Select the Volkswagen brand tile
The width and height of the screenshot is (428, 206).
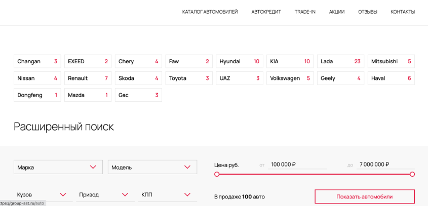pos(290,78)
